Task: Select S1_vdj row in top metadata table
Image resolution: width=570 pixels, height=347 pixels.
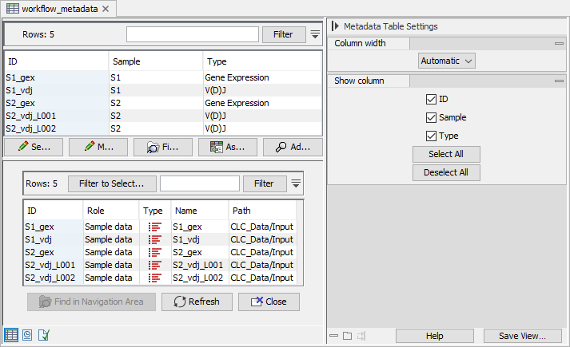Action: [163, 90]
